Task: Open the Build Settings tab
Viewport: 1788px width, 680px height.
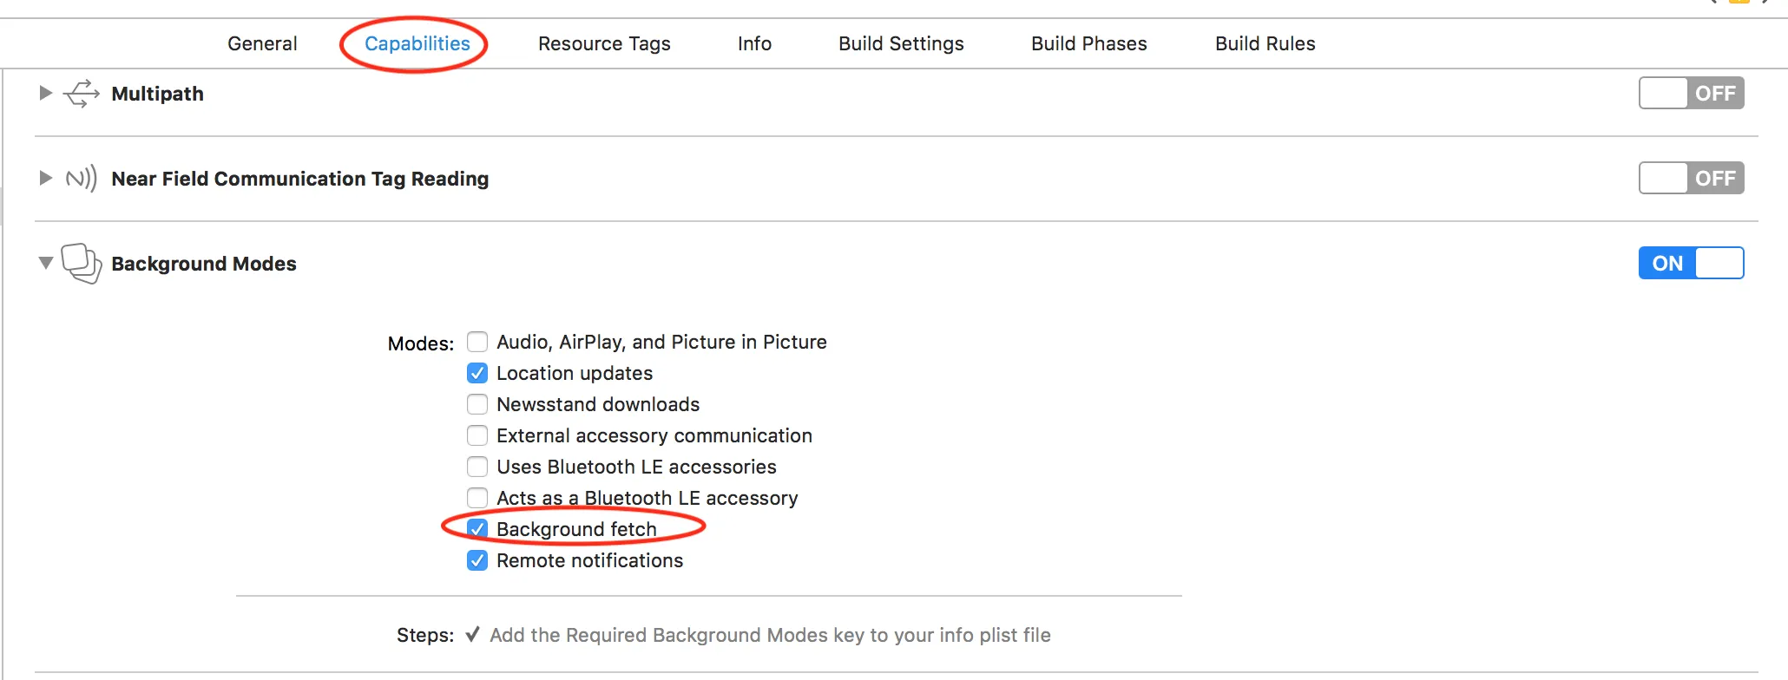Action: pyautogui.click(x=901, y=43)
